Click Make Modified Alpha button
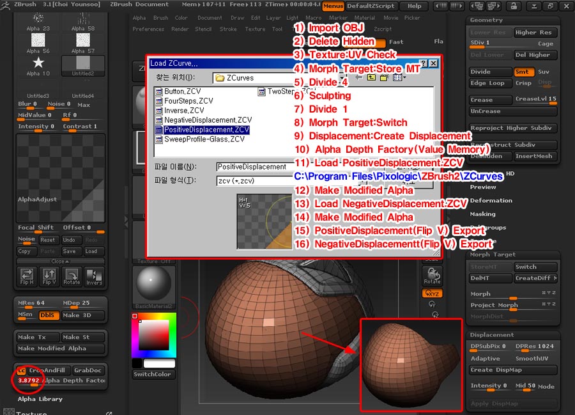The image size is (575, 415). 60,348
